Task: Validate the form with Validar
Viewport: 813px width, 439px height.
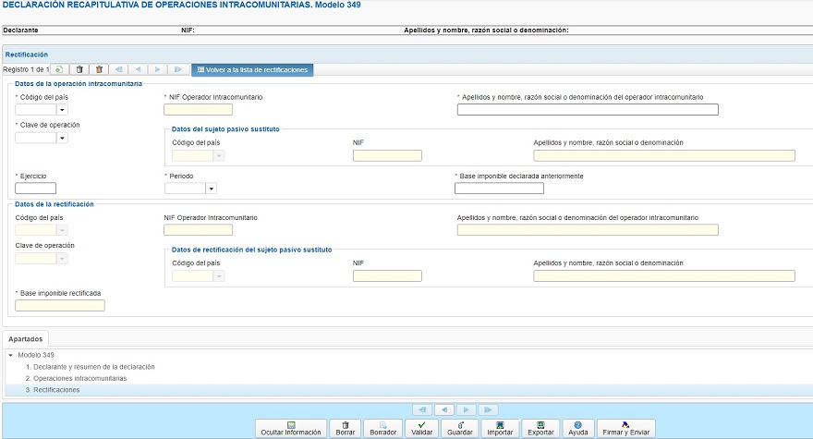Action: point(421,429)
